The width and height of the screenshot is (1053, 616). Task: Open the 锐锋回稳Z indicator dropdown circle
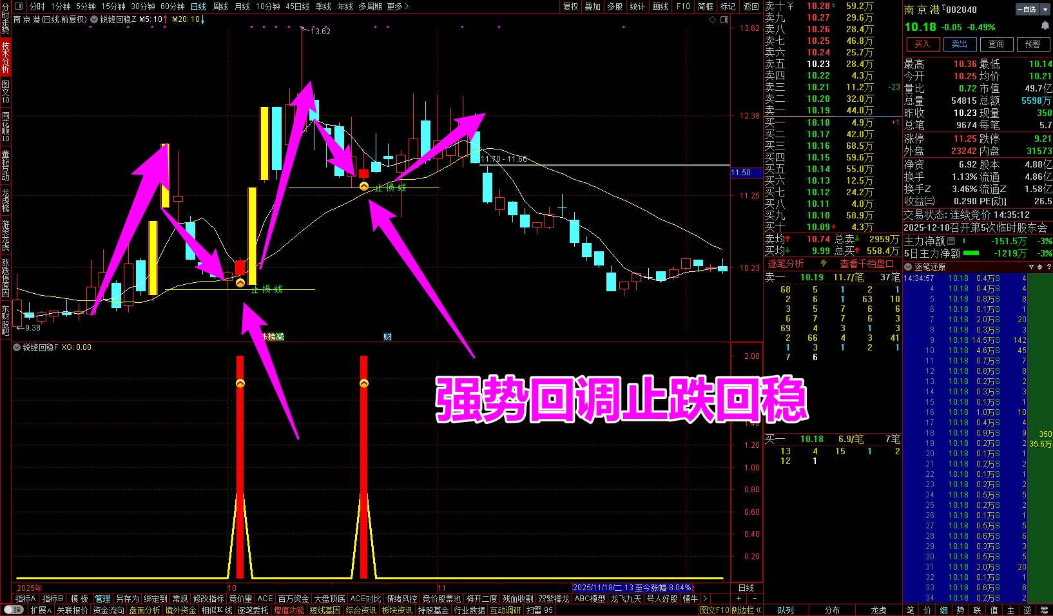pos(95,19)
